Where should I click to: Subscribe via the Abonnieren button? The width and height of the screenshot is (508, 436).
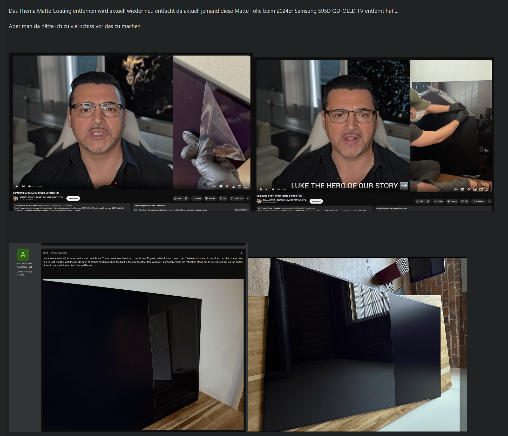point(73,198)
